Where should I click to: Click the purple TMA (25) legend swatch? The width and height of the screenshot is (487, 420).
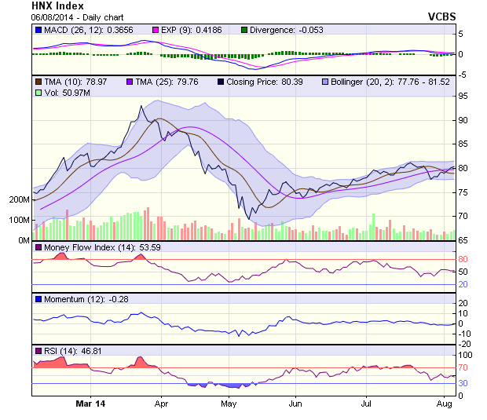130,82
